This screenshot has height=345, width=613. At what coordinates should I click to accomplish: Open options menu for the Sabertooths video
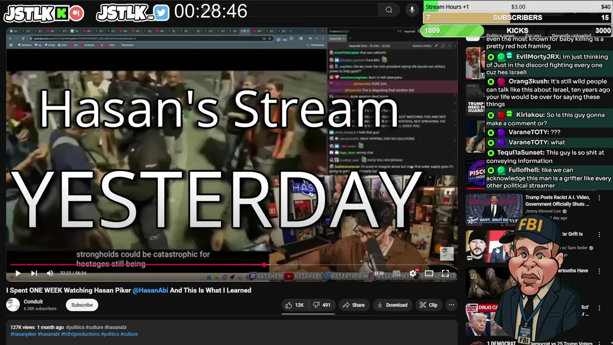click(x=599, y=271)
